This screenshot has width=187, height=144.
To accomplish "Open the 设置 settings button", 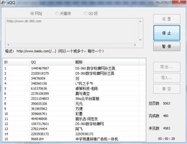I will 167,19.
